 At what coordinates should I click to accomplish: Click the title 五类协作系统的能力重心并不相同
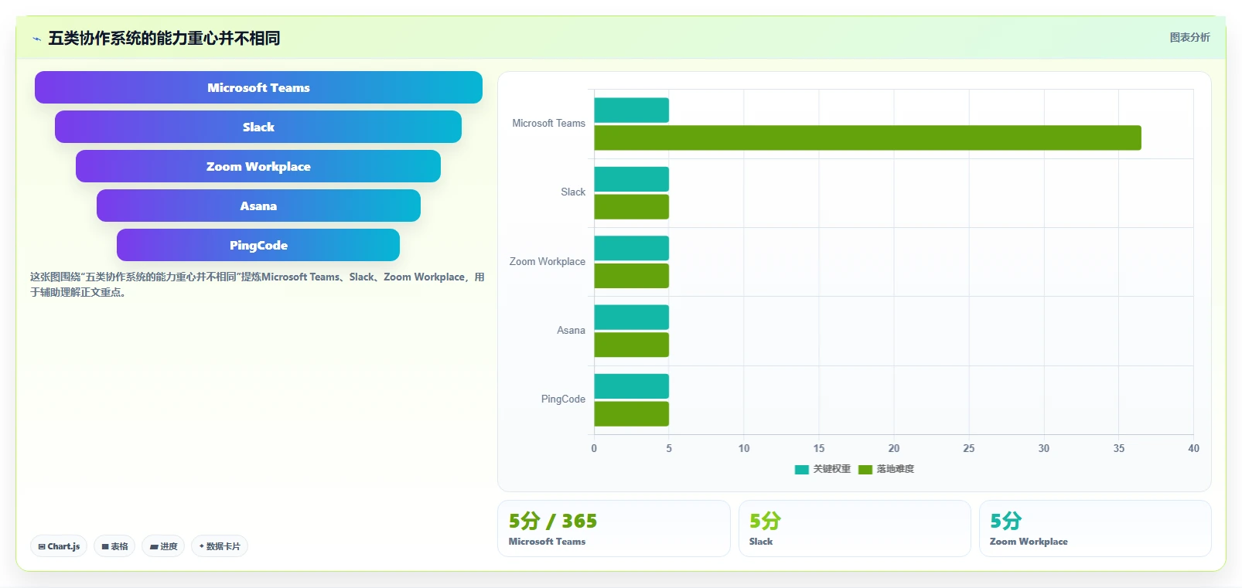click(164, 38)
